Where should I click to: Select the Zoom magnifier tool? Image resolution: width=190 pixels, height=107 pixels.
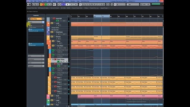pos(92,4)
